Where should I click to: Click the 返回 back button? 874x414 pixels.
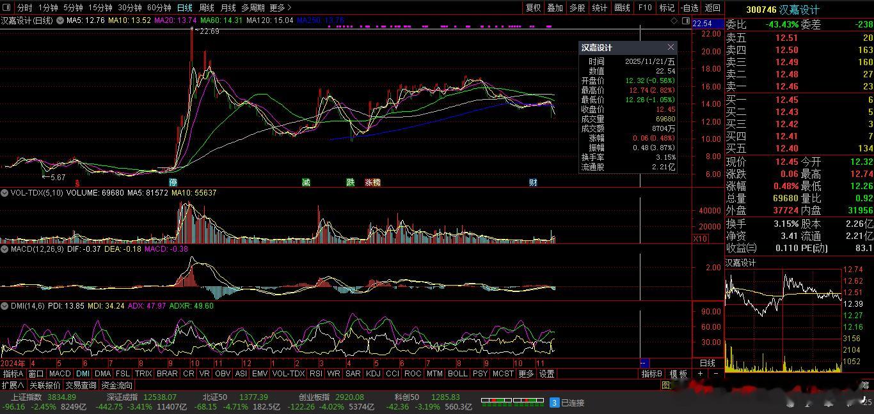point(712,8)
